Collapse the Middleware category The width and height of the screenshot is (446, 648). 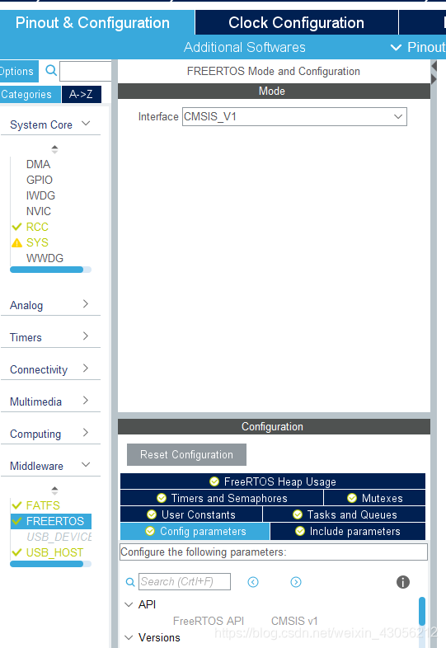[86, 465]
